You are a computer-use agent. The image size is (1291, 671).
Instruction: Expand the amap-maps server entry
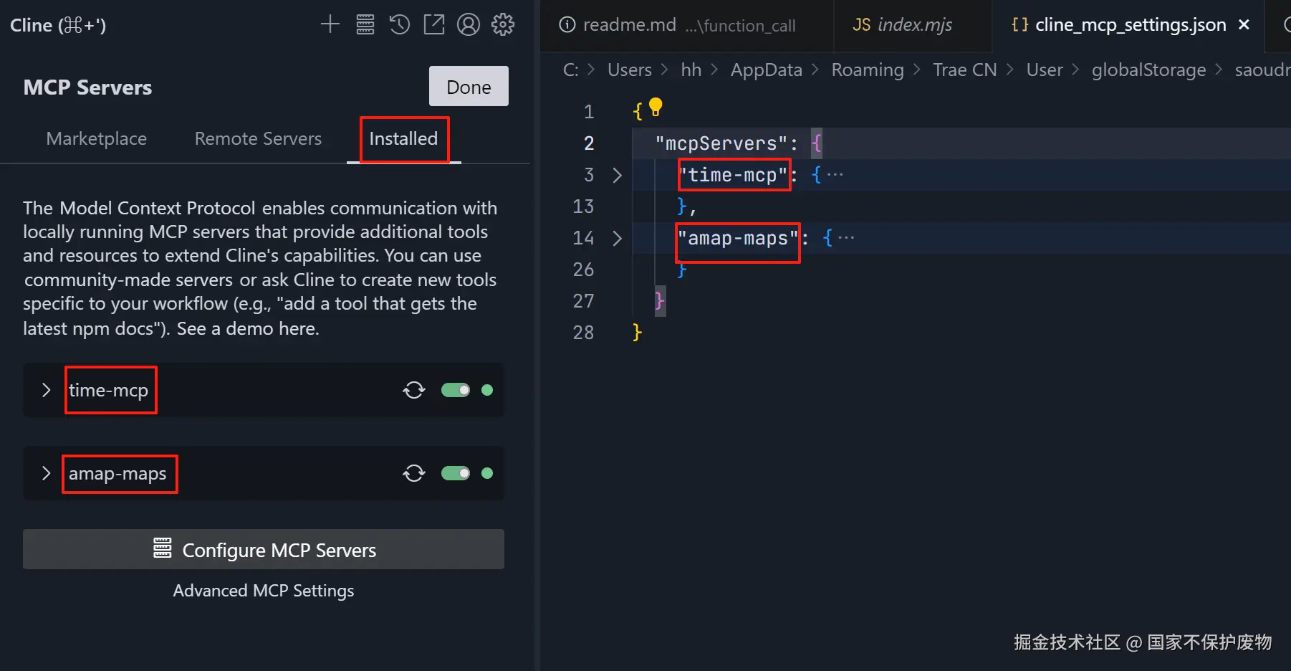pos(46,473)
